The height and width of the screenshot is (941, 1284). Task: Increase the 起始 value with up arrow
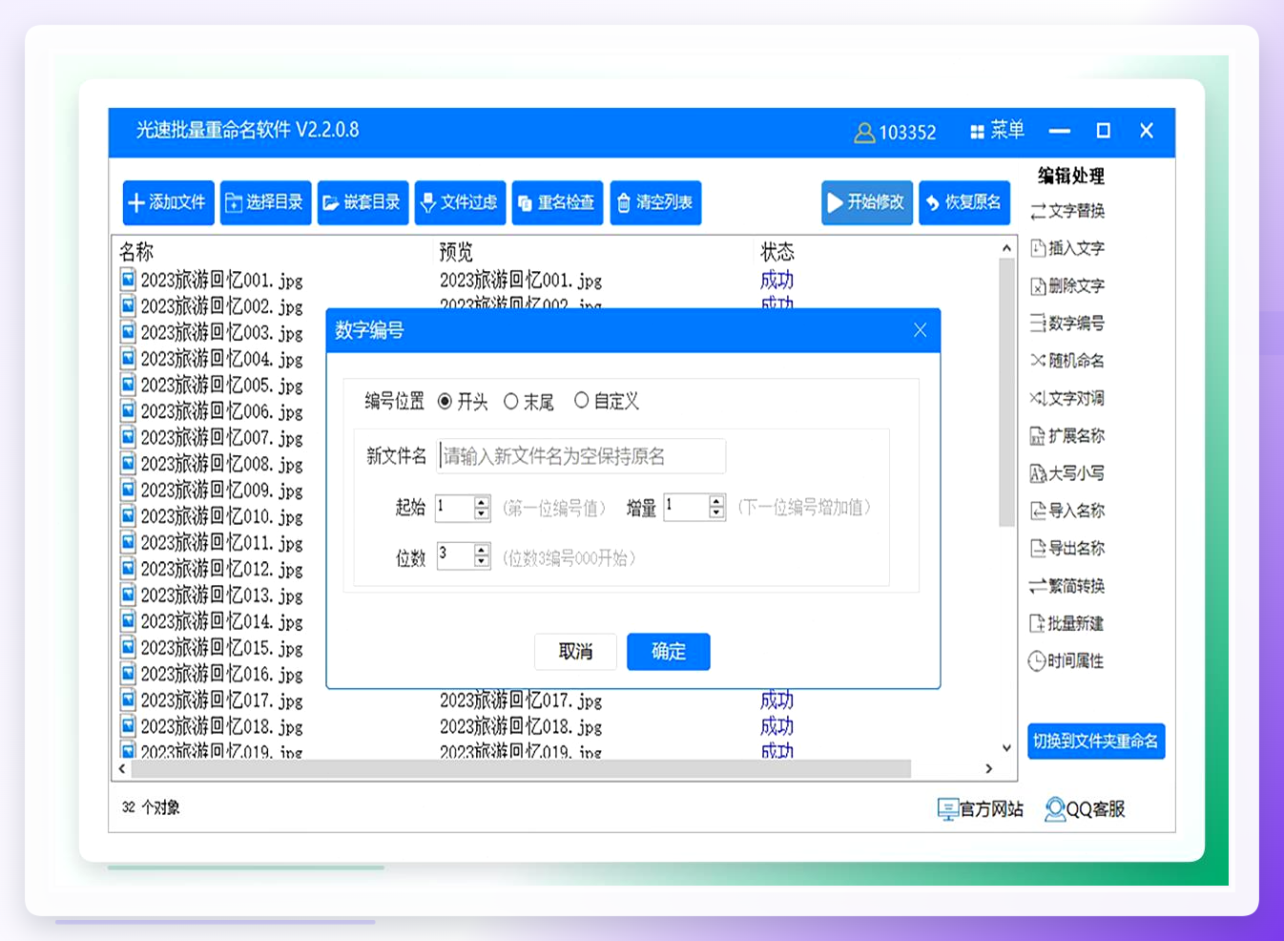tap(482, 502)
